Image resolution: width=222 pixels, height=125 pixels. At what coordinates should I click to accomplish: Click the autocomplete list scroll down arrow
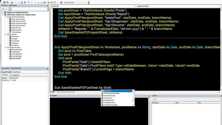(x=133, y=105)
